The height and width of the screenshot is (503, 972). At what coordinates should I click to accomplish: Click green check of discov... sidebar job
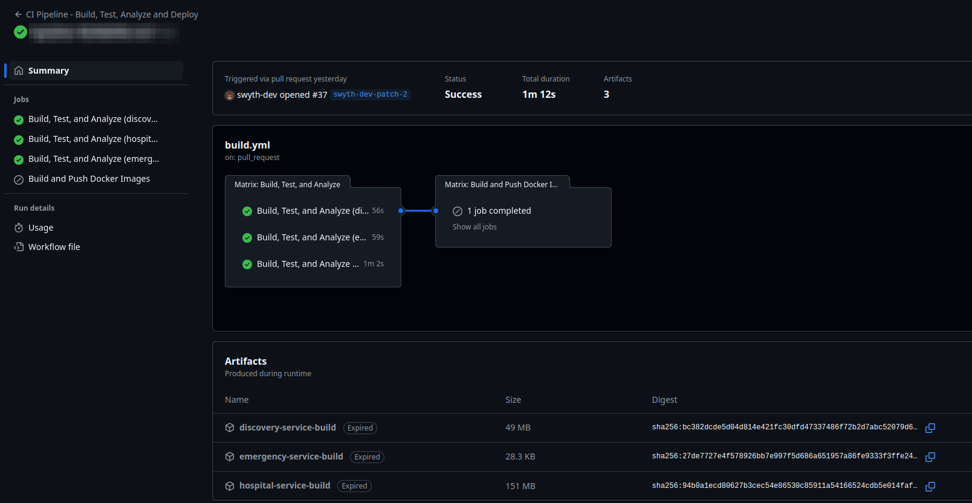tap(19, 120)
